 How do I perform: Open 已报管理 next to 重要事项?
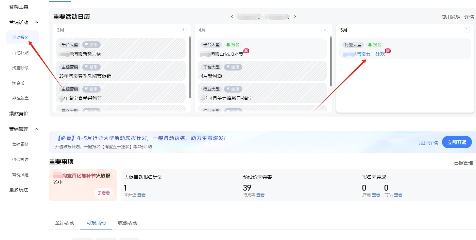(x=463, y=163)
